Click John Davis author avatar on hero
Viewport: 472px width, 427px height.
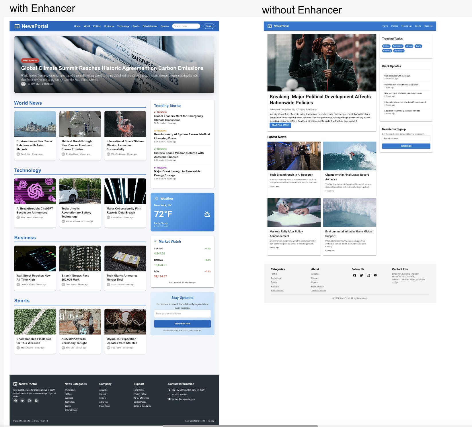23,84
